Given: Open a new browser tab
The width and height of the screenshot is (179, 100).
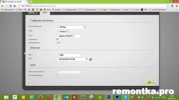Looking at the screenshot, I should (x=30, y=2).
